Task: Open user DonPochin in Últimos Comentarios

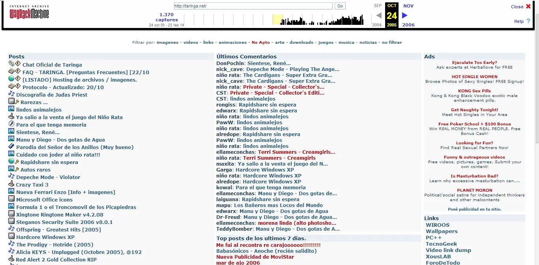Action: (230, 63)
